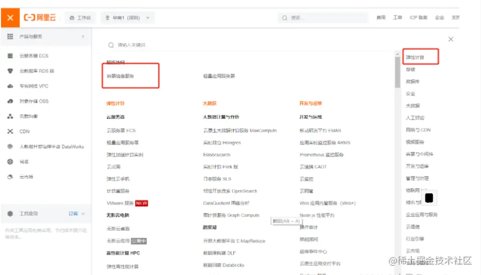Open 数据洞察 Databricks entry
The width and height of the screenshot is (481, 275).
(x=224, y=265)
